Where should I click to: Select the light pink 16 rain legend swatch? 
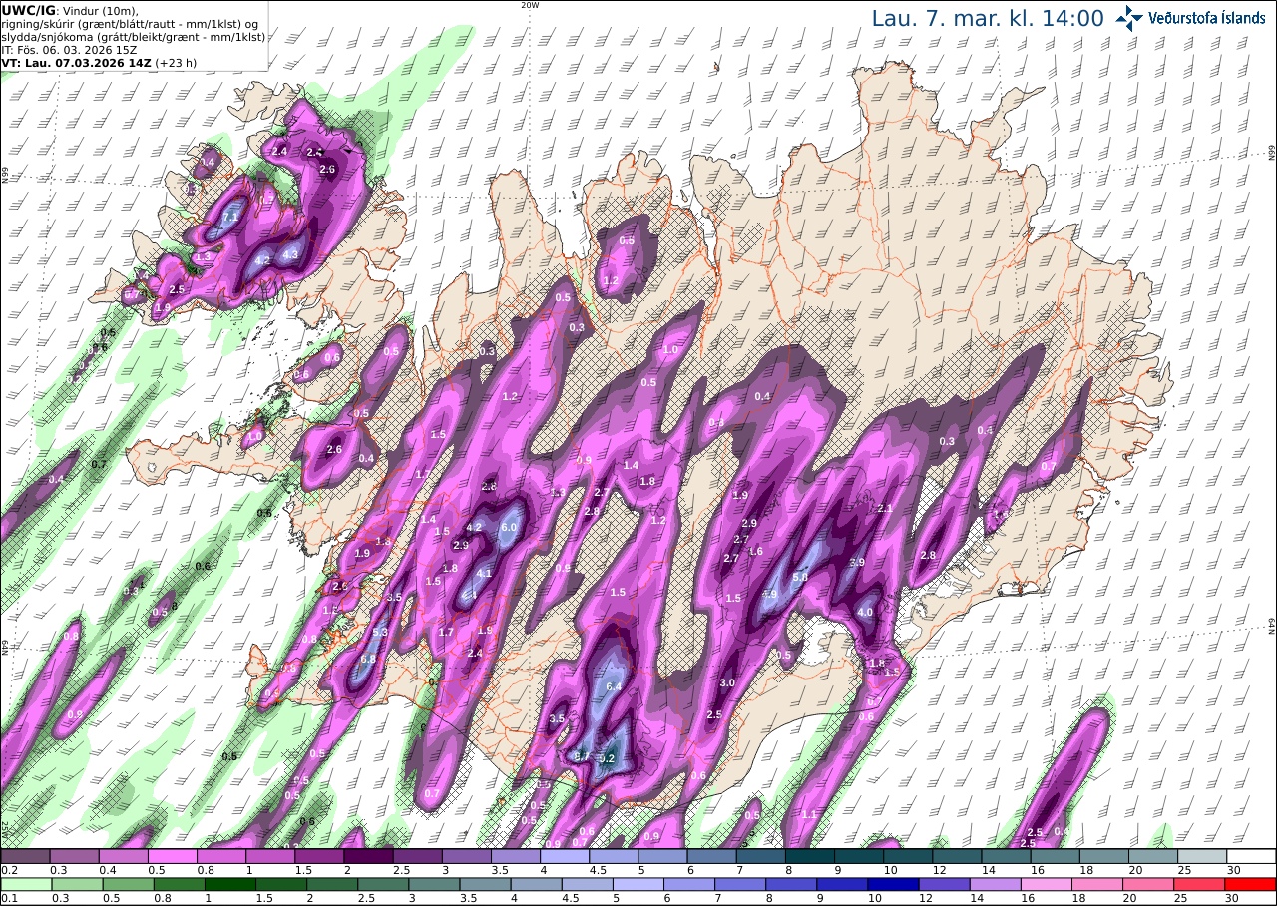1047,884
